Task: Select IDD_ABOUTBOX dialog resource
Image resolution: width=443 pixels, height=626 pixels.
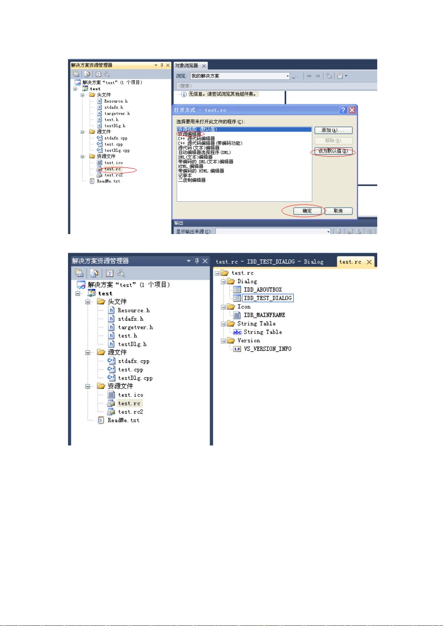Action: point(262,290)
